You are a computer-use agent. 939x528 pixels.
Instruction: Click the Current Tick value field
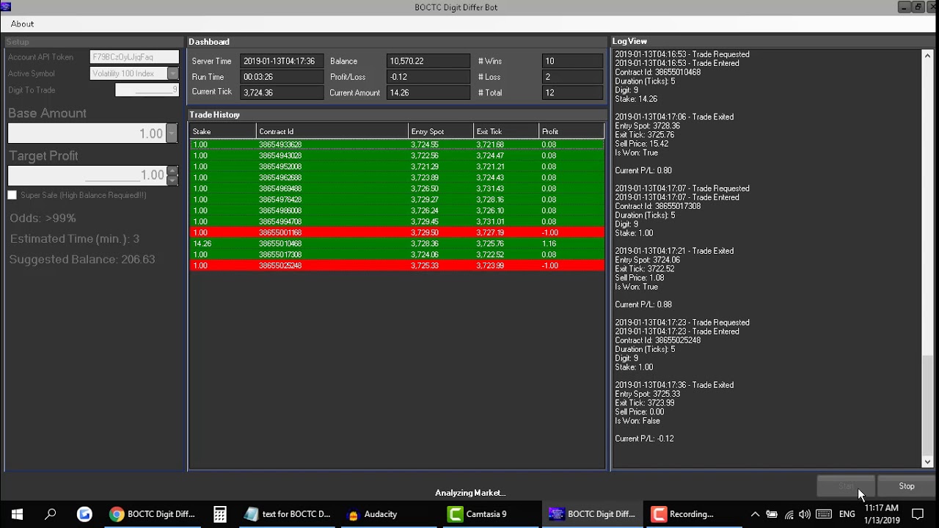point(282,92)
